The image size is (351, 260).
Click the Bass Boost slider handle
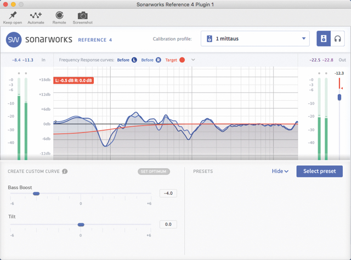[36, 193]
